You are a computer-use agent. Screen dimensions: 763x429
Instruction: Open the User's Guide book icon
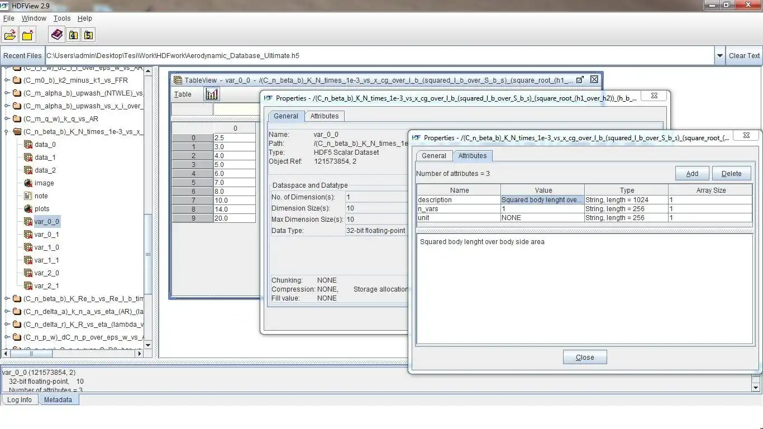pyautogui.click(x=57, y=35)
